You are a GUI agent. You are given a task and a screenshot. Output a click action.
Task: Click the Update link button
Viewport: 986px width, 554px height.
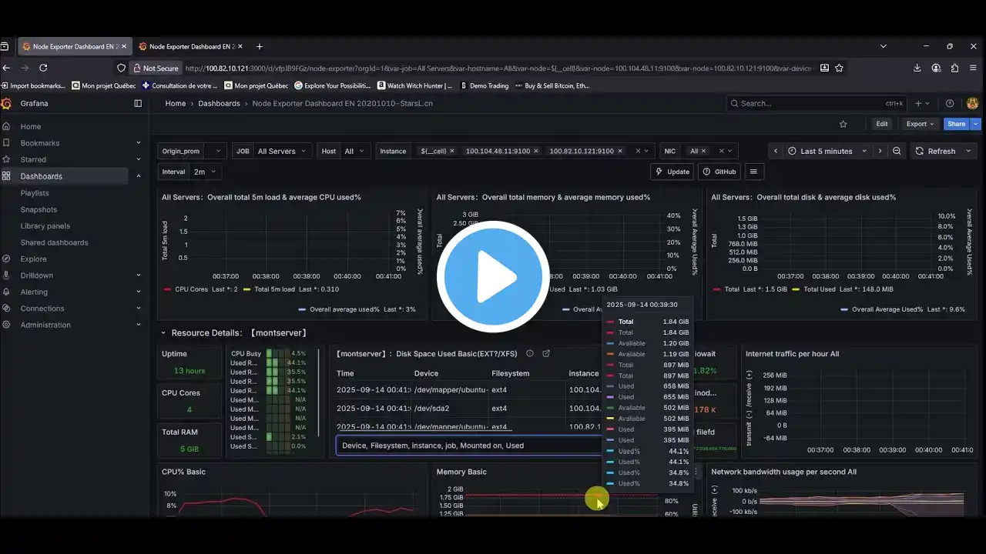(672, 172)
